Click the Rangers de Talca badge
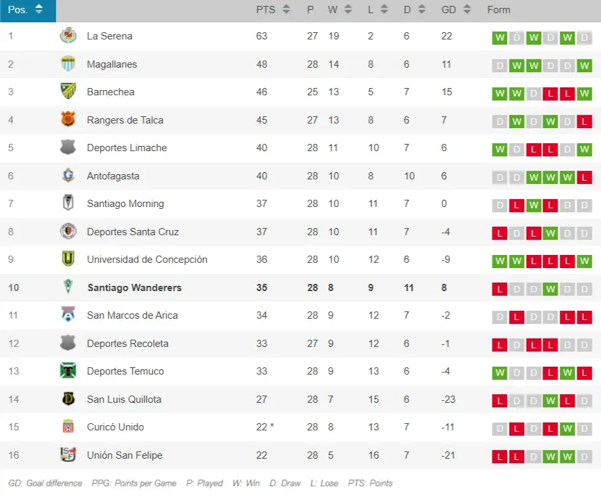The height and width of the screenshot is (504, 601). click(68, 120)
